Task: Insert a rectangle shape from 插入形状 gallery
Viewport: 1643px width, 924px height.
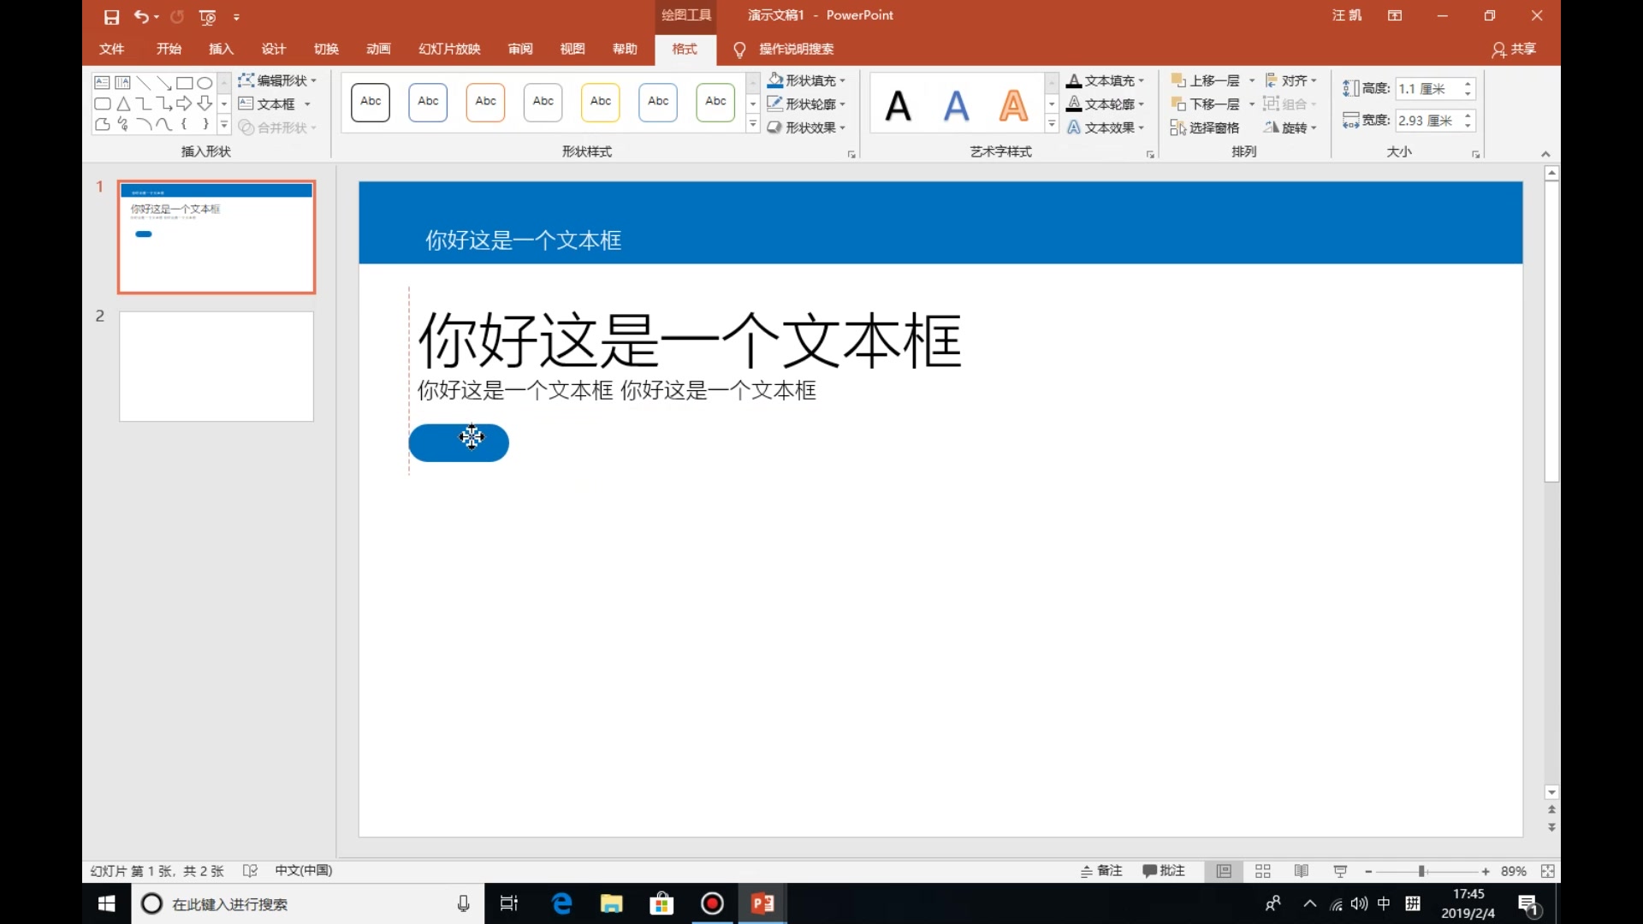Action: click(185, 82)
